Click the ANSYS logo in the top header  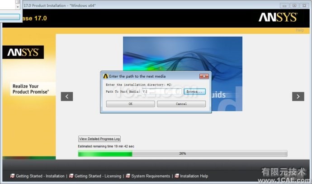pyautogui.click(x=278, y=17)
